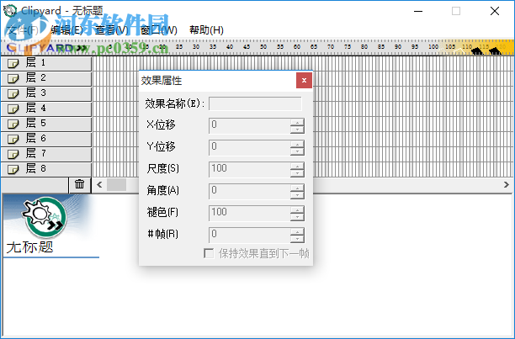
Task: Click the timeline horizontal scroll thumb
Action: coord(117,185)
